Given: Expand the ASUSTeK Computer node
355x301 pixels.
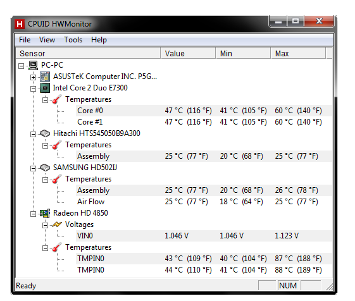Looking at the screenshot, I should (33, 77).
